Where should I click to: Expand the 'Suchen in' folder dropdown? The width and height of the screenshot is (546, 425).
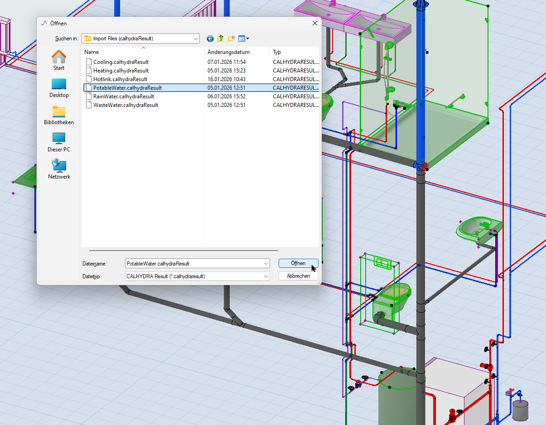195,39
